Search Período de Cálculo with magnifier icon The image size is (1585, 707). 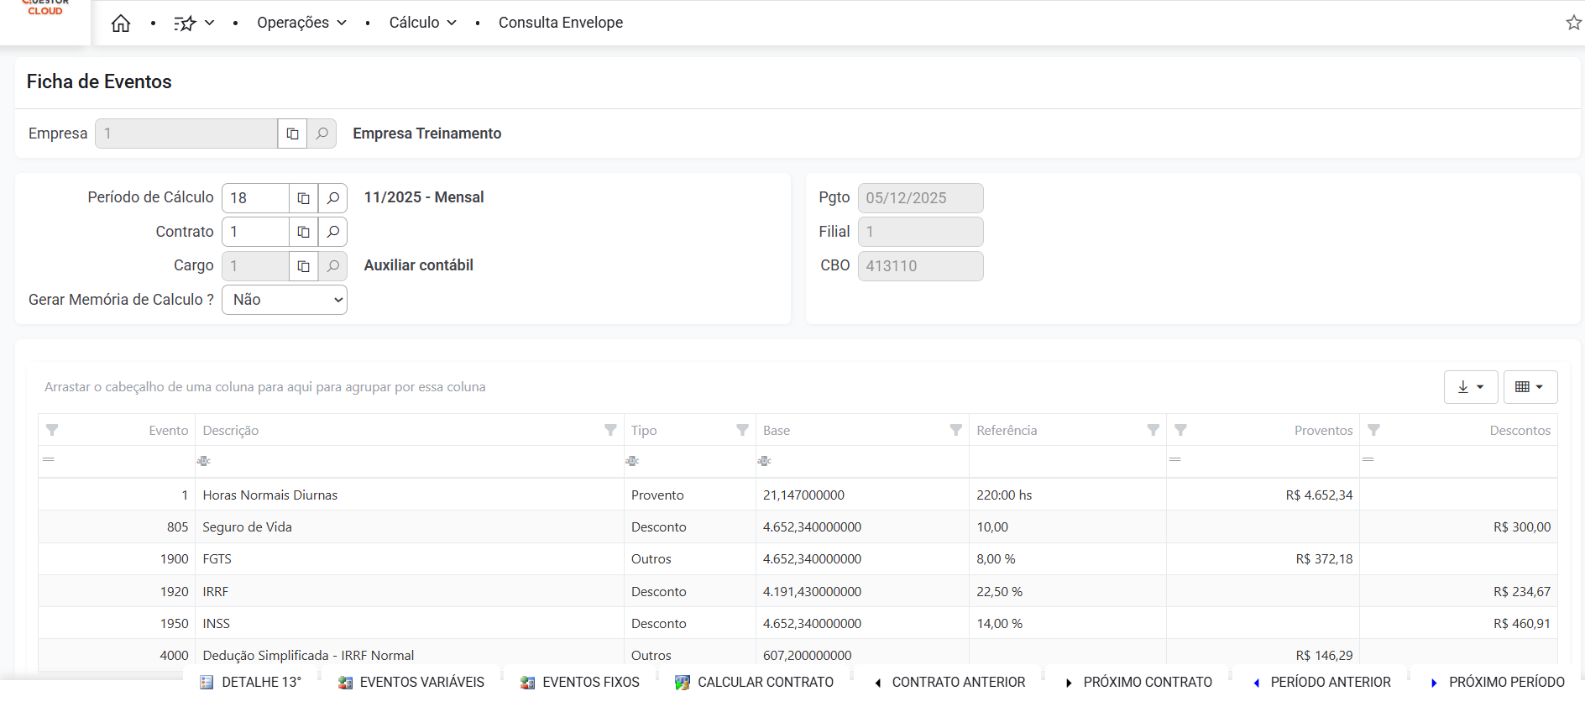coord(333,198)
